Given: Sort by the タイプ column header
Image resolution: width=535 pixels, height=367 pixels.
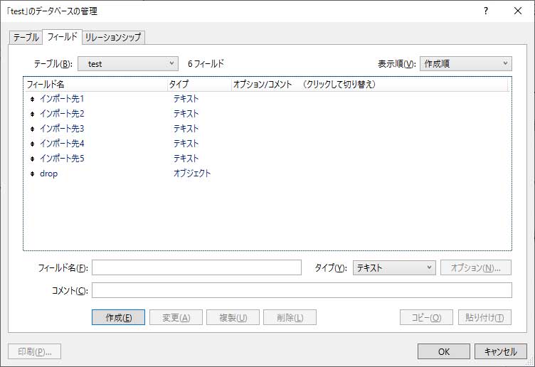Looking at the screenshot, I should 199,84.
